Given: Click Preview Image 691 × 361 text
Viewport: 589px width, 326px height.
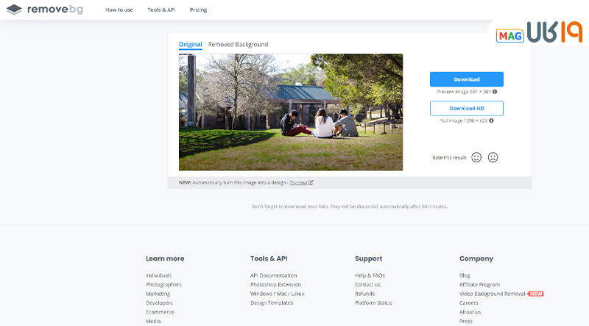Looking at the screenshot, I should [464, 92].
